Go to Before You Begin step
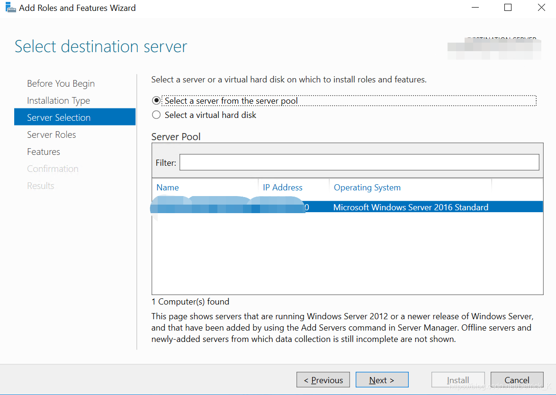This screenshot has height=395, width=556. click(x=61, y=84)
